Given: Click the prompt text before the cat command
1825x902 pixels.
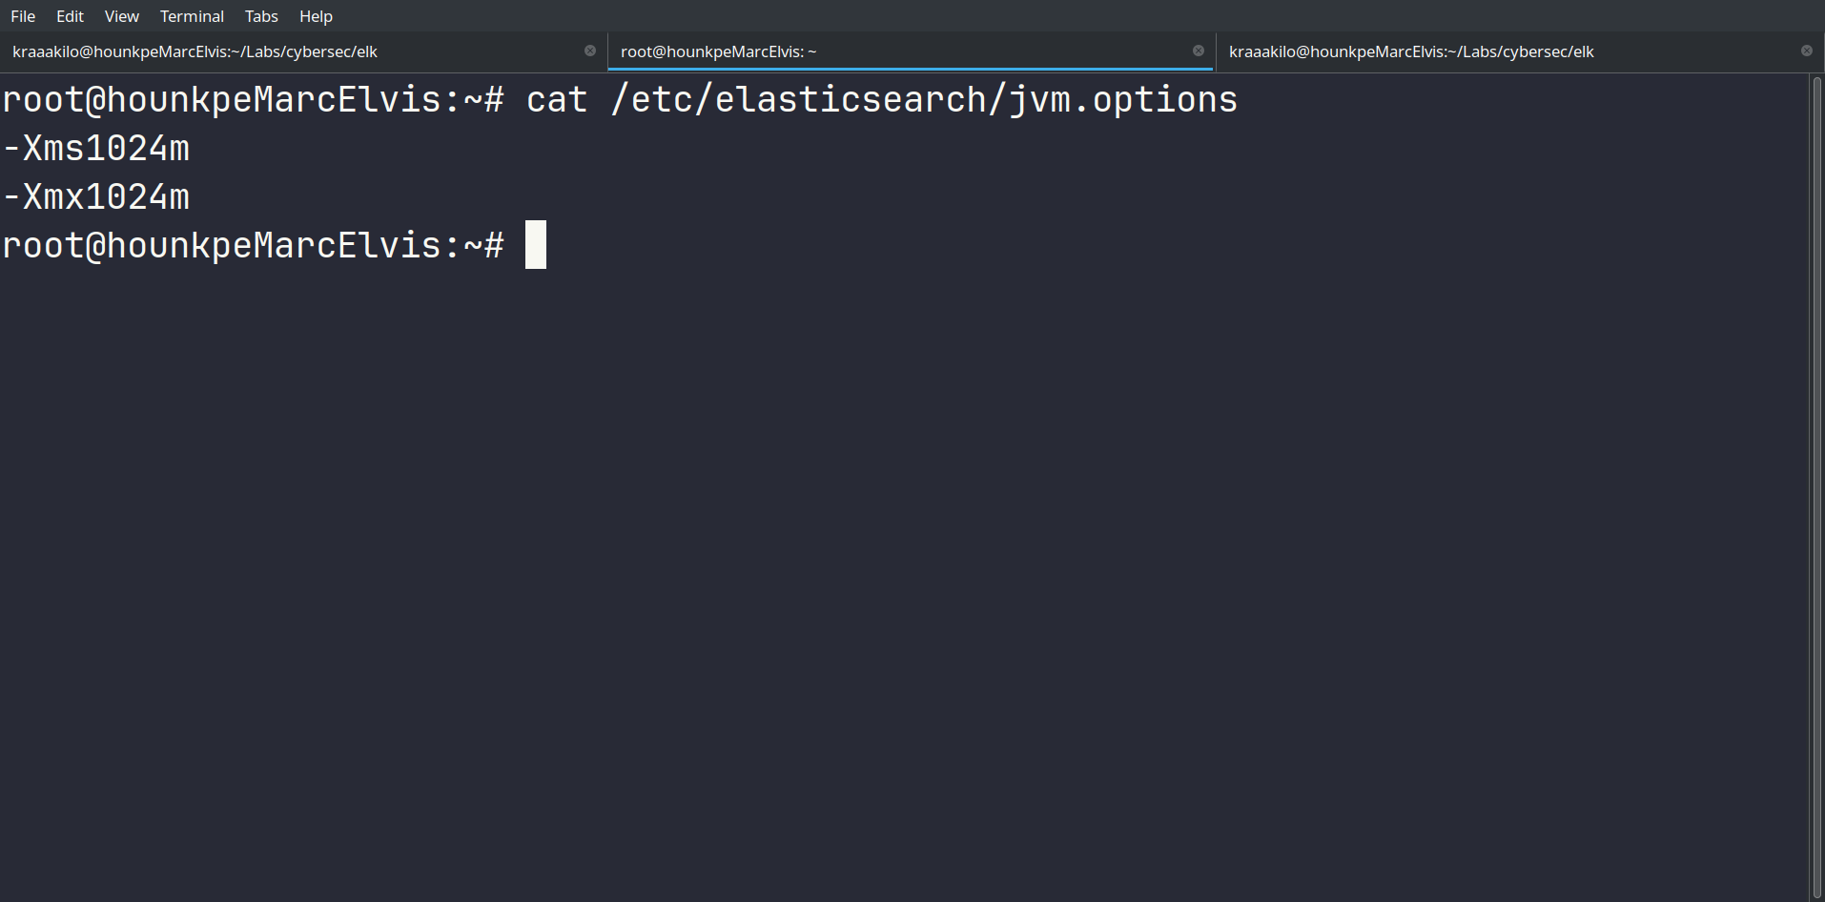Looking at the screenshot, I should [x=253, y=100].
